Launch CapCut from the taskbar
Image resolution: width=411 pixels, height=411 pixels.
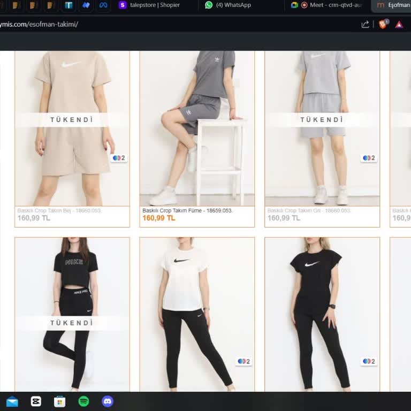click(x=36, y=401)
